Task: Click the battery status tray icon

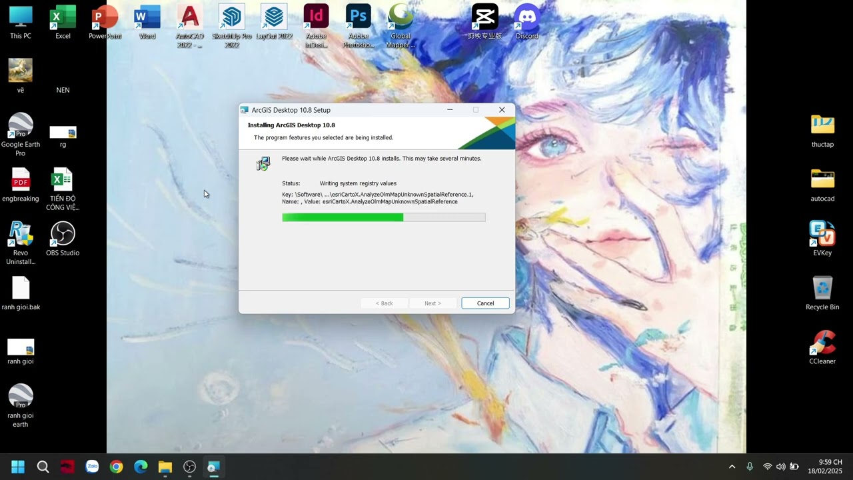Action: click(794, 467)
